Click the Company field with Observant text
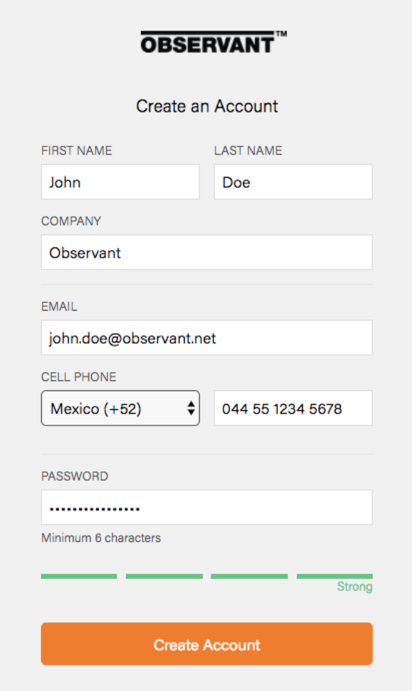 pos(206,253)
